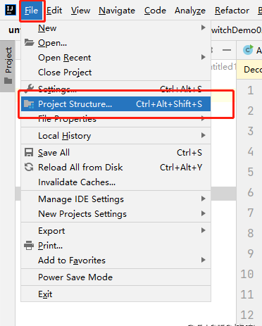This screenshot has width=262, height=326.
Task: Click line number 5 in the gutter
Action: click(x=250, y=172)
